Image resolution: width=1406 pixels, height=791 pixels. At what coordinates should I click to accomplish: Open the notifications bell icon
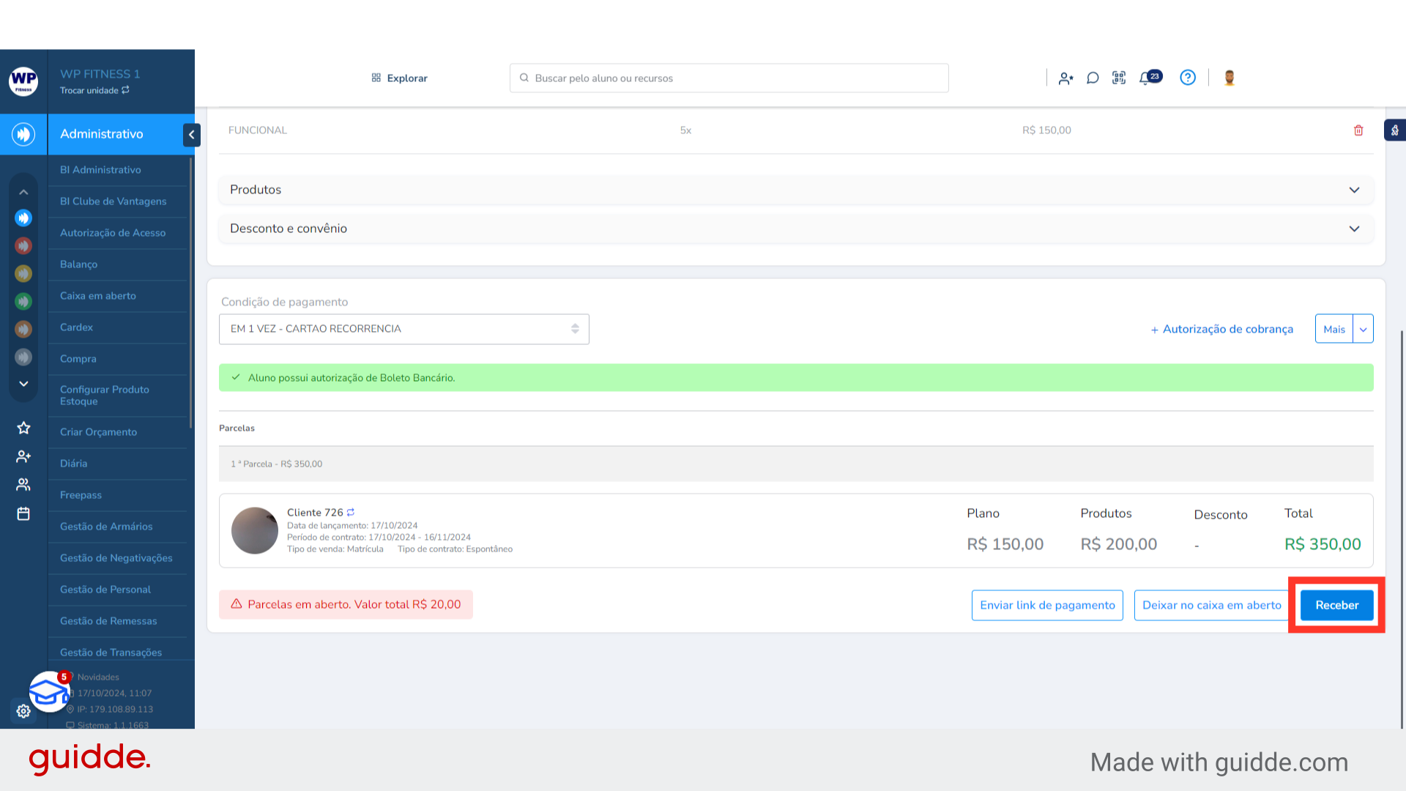coord(1145,78)
